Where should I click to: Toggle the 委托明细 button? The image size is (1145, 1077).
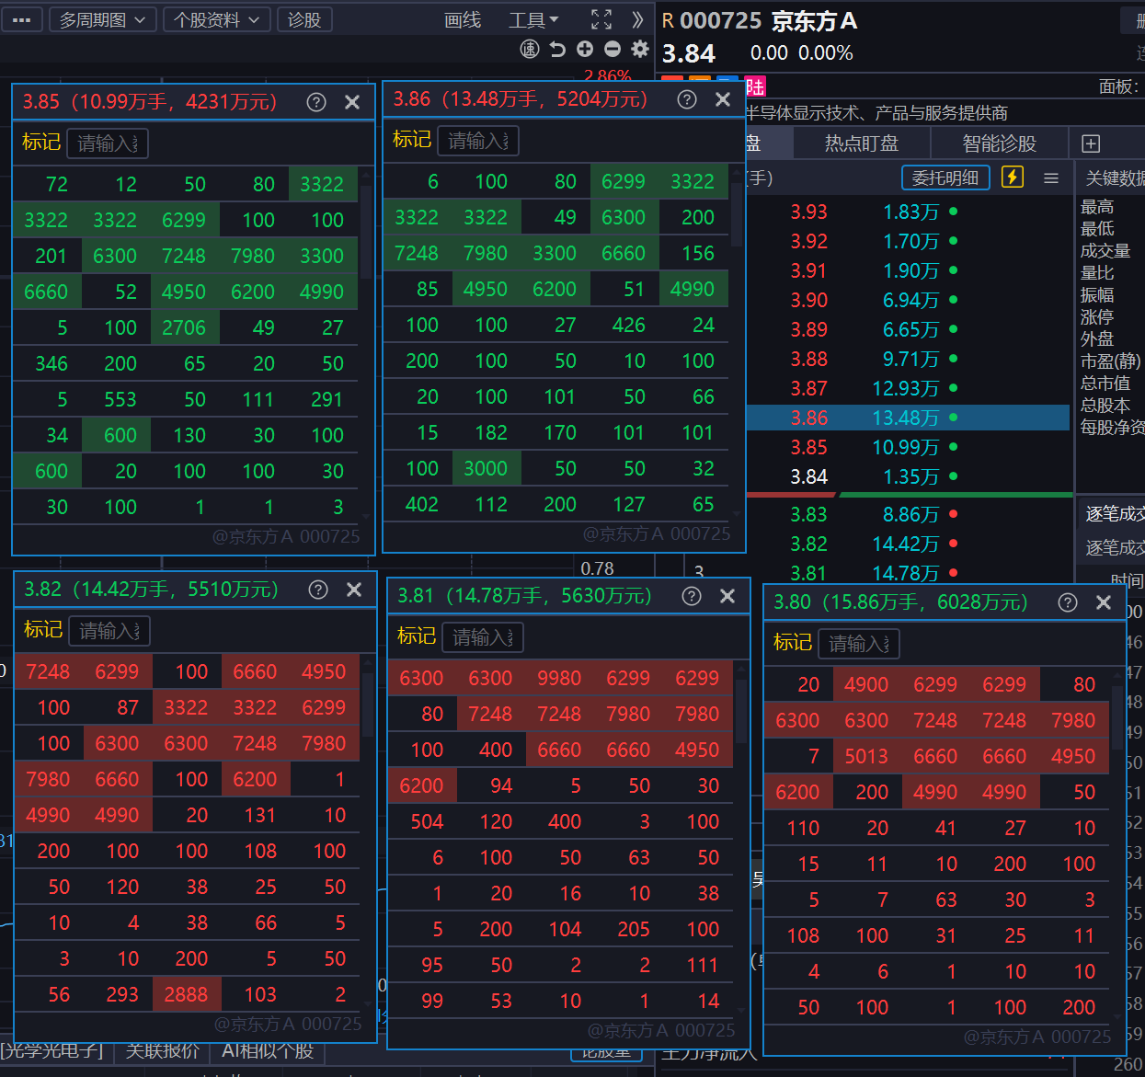click(x=945, y=178)
